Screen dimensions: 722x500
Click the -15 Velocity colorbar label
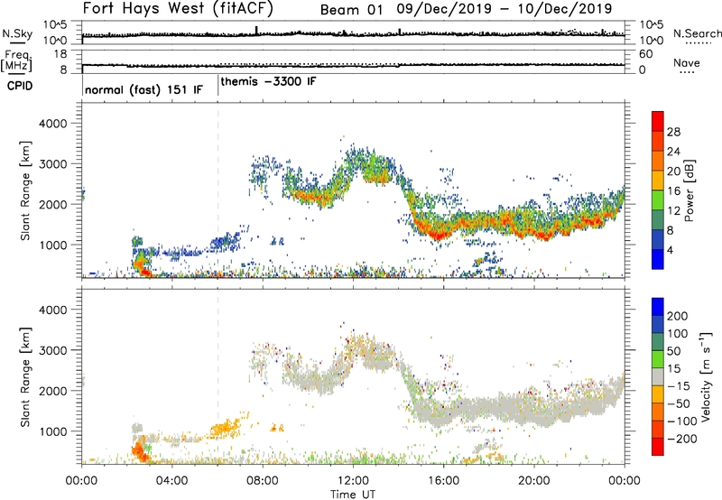pos(679,385)
